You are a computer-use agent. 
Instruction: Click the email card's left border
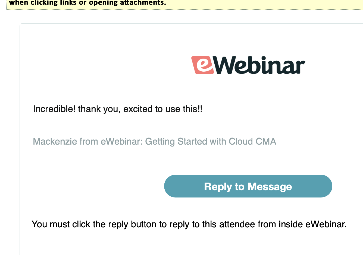tap(20, 136)
